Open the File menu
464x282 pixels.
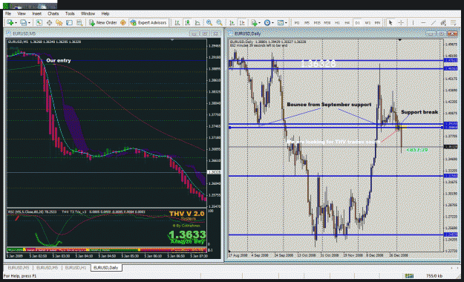coord(8,13)
